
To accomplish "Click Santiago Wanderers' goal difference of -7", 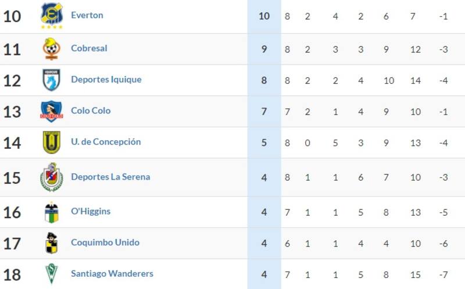I will click(x=443, y=275).
